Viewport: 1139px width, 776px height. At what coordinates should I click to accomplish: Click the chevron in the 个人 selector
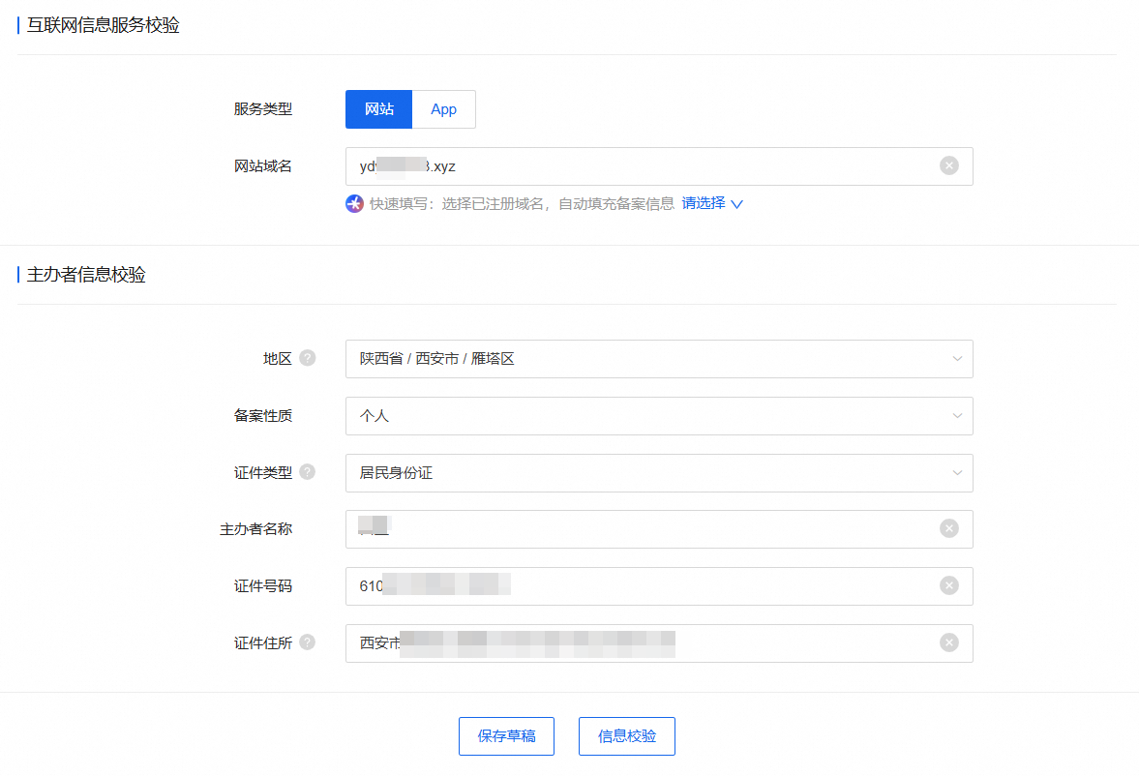click(x=957, y=416)
